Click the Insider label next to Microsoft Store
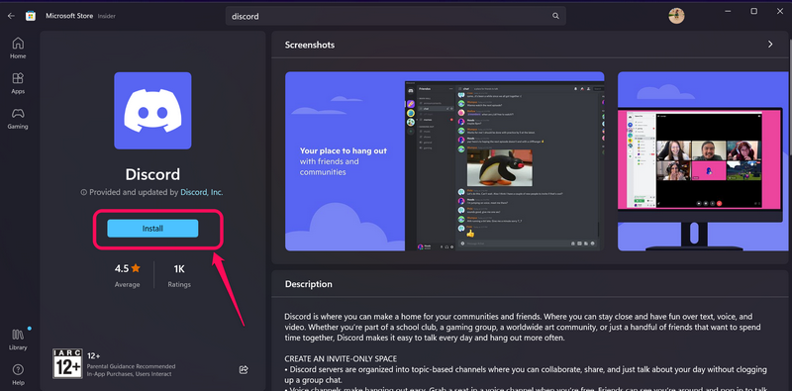This screenshot has width=792, height=391. click(x=107, y=16)
